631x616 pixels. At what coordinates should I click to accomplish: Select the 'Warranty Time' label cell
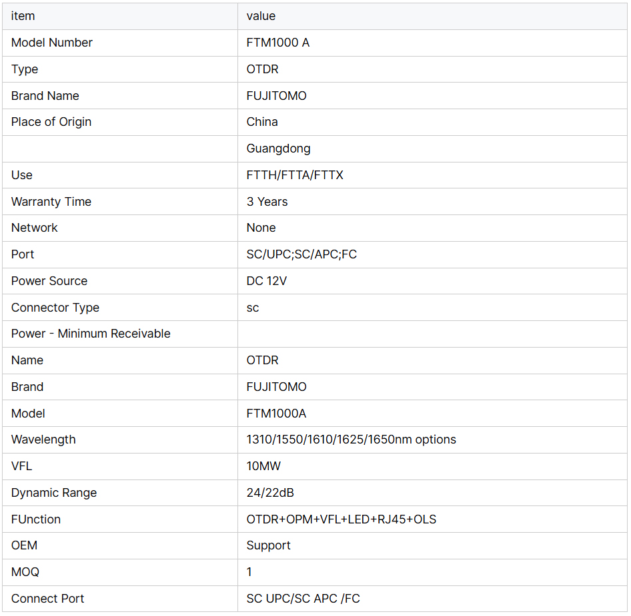pyautogui.click(x=51, y=202)
